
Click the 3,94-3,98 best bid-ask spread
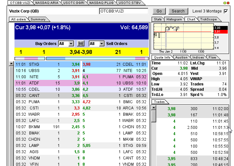coord(81,52)
